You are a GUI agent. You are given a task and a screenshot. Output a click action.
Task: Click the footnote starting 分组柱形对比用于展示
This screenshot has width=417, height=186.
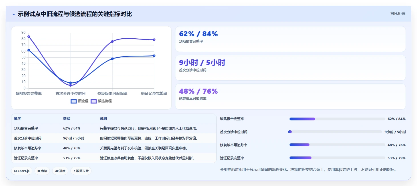pyautogui.click(x=308, y=170)
